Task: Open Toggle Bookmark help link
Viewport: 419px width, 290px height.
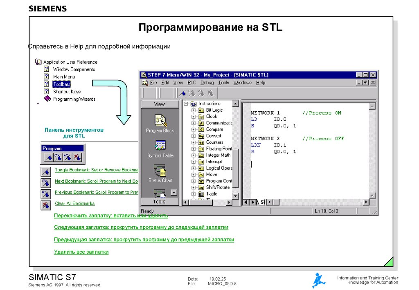Action: pos(97,170)
